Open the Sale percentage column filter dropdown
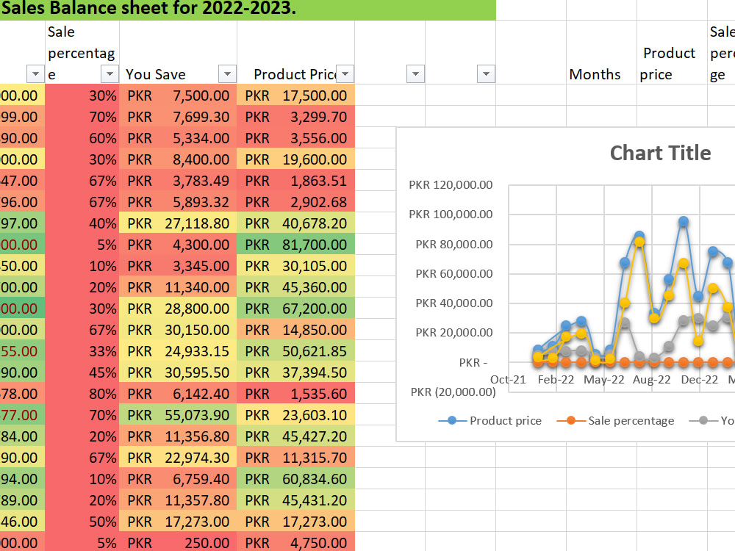This screenshot has width=735, height=551. (x=110, y=73)
